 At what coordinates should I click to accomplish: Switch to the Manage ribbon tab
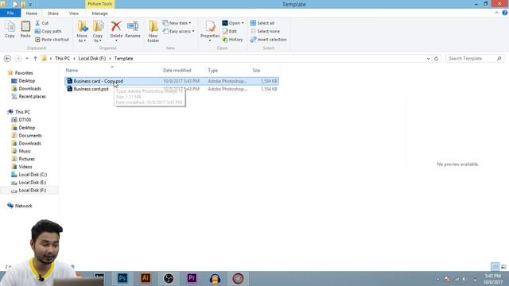99,14
